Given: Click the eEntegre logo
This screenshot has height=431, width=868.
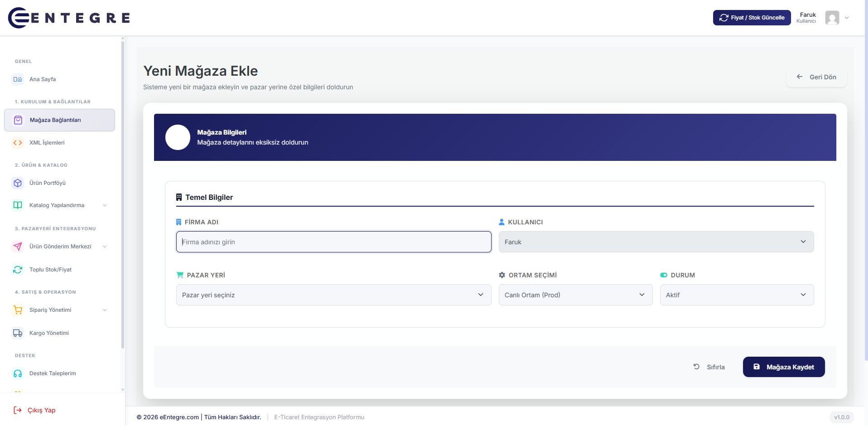Looking at the screenshot, I should coord(69,18).
